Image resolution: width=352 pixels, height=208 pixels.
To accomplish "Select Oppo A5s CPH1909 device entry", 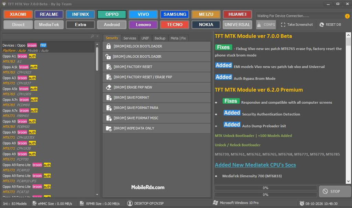I will pos(48,91).
